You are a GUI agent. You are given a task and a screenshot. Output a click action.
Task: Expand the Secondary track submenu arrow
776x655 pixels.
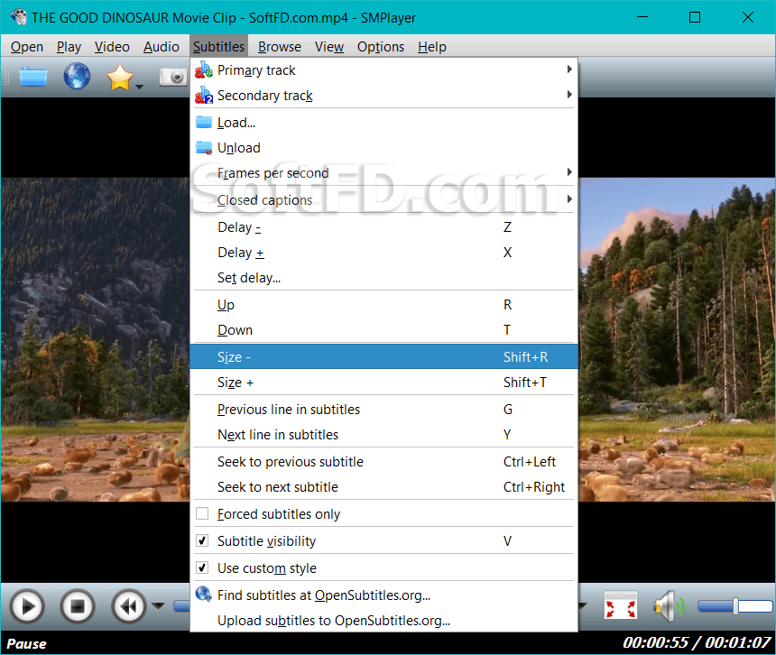[569, 94]
